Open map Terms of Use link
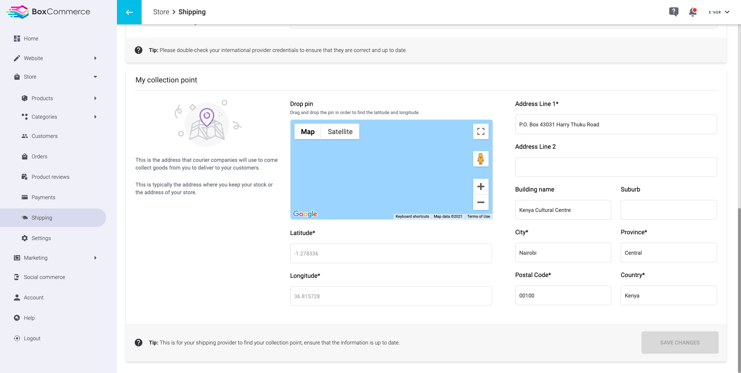The height and width of the screenshot is (373, 741). (479, 217)
